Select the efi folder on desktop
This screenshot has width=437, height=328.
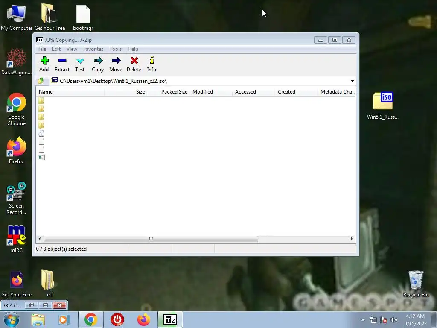50,283
